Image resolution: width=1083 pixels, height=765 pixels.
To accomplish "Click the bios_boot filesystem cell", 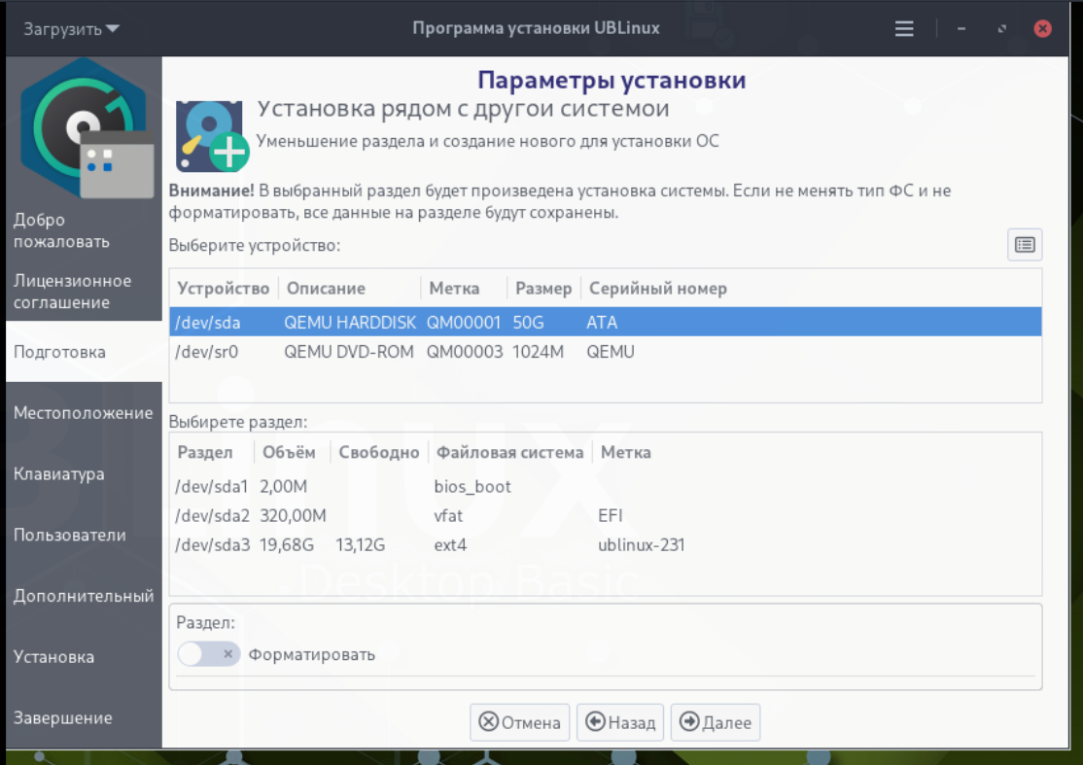I will tap(472, 486).
